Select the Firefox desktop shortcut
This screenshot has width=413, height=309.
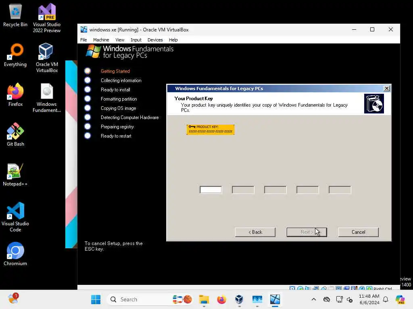[15, 95]
